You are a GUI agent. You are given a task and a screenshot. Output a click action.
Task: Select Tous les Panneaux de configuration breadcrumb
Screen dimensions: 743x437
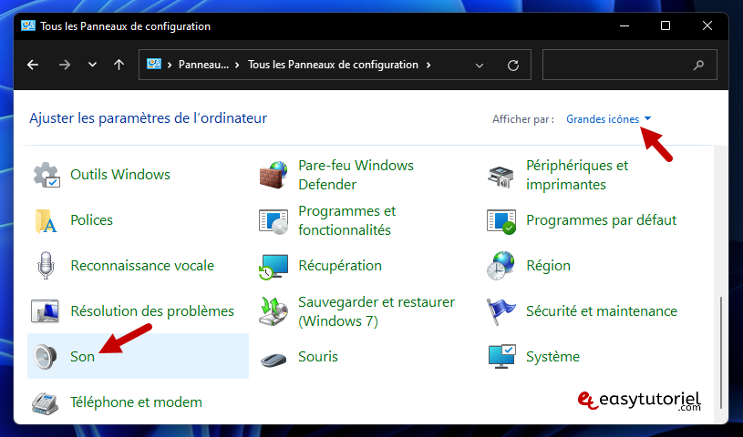pos(333,65)
